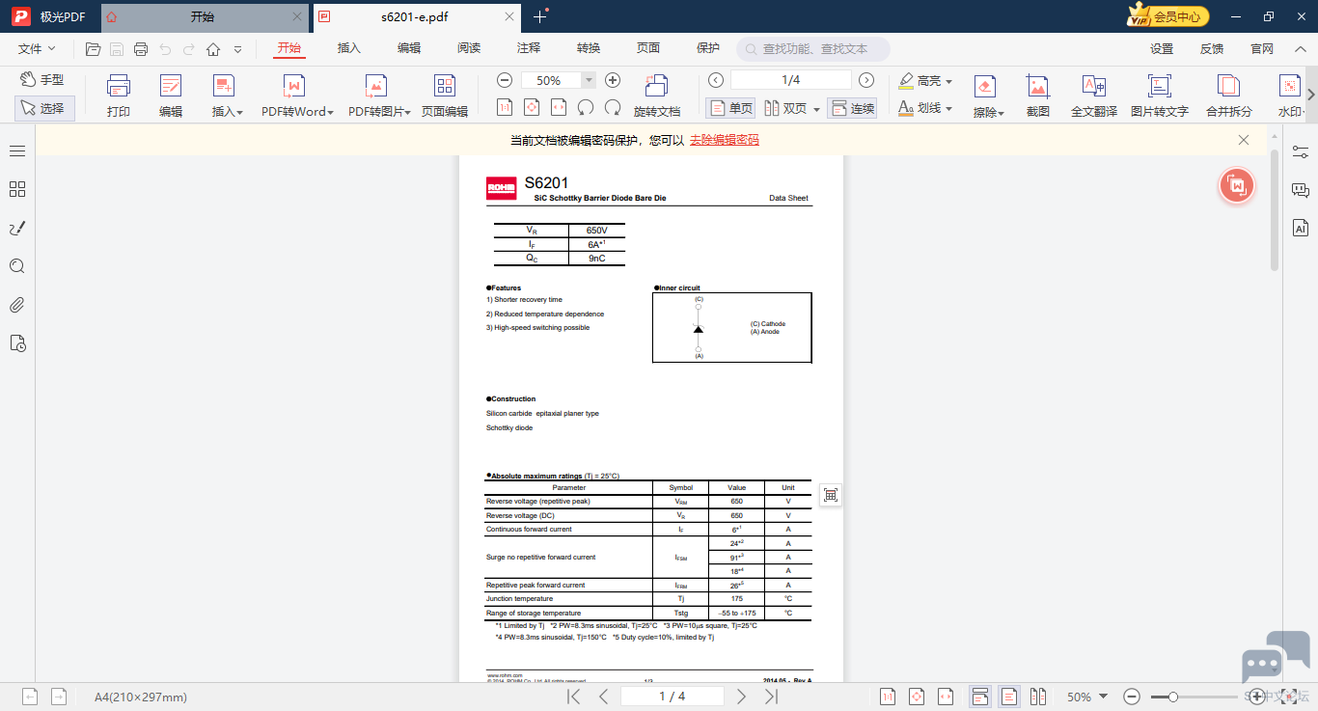
Task: Activate the Select tool (选择)
Action: coord(44,108)
